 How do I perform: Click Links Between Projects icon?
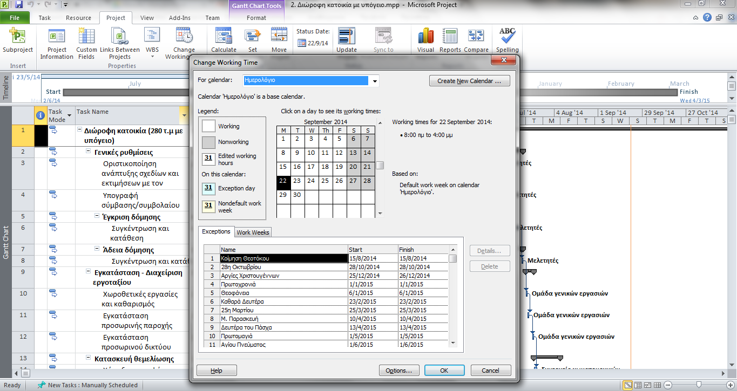coord(119,37)
